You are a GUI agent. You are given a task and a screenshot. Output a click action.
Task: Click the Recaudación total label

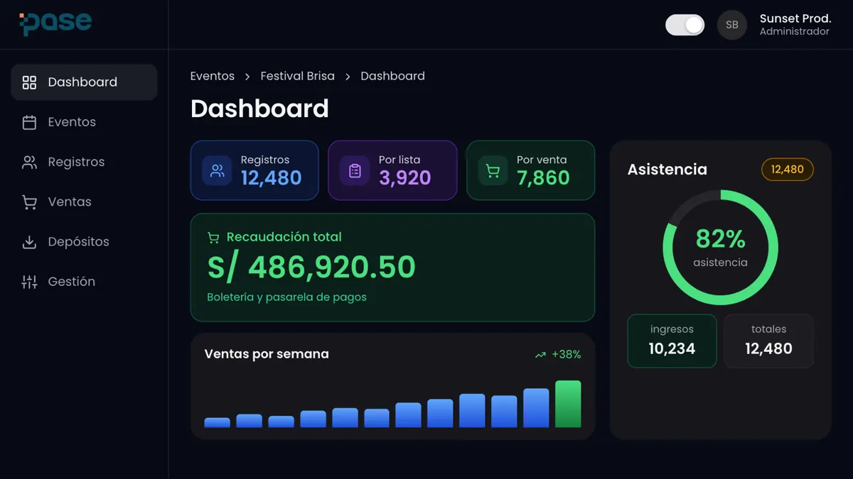pyautogui.click(x=284, y=237)
